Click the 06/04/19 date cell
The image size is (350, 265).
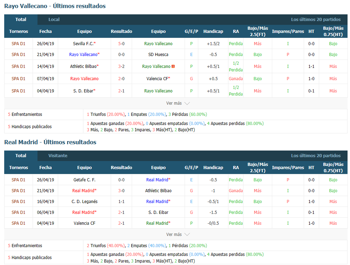[x=46, y=212]
